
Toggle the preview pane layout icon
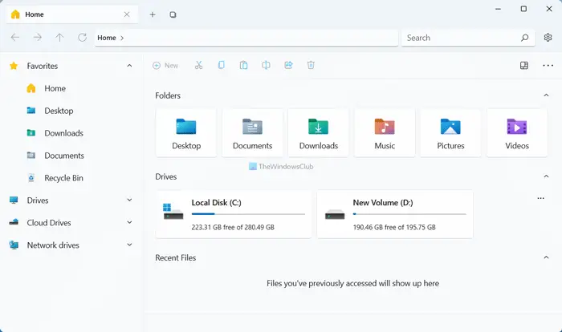click(524, 65)
